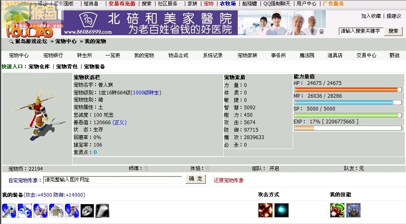Open QQ强制聊天 in top bar
The height and width of the screenshot is (224, 406).
coord(277,4)
